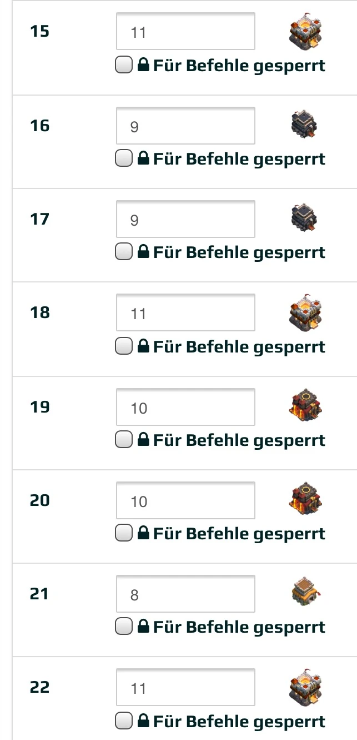This screenshot has width=357, height=740.
Task: Click the Town Hall 8 icon in row 21
Action: (306, 594)
